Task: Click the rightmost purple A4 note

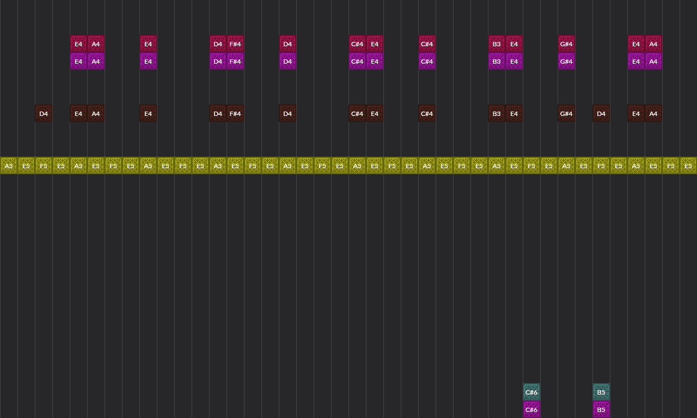Action: tap(653, 61)
